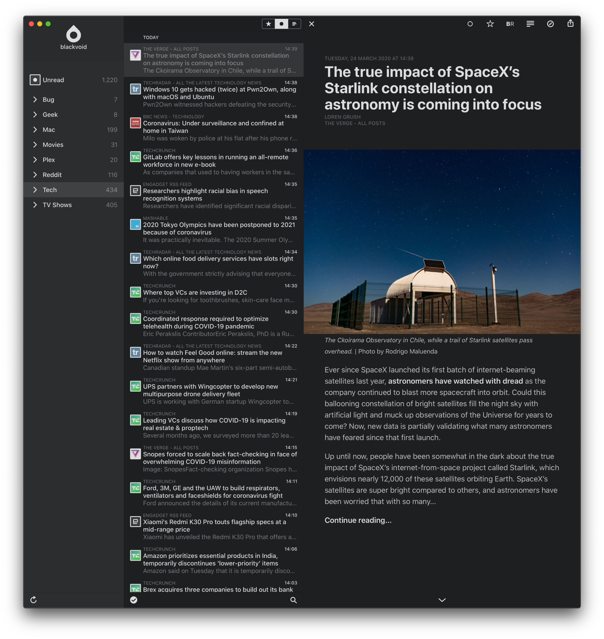The image size is (604, 639).
Task: Click BBC News icon on Coronavirus row
Action: pyautogui.click(x=135, y=123)
